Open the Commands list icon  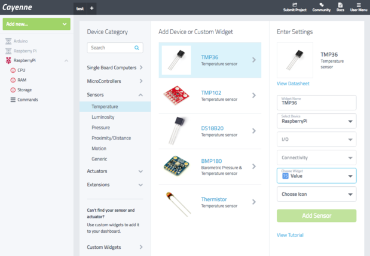(x=13, y=100)
